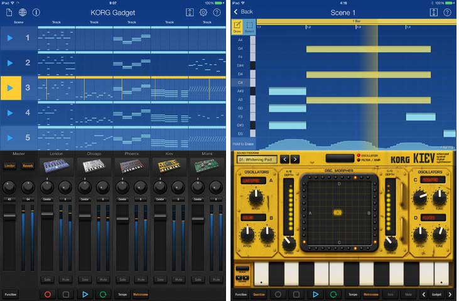This screenshot has height=301, width=459.
Task: Select next sound program arrow
Action: [x=294, y=159]
